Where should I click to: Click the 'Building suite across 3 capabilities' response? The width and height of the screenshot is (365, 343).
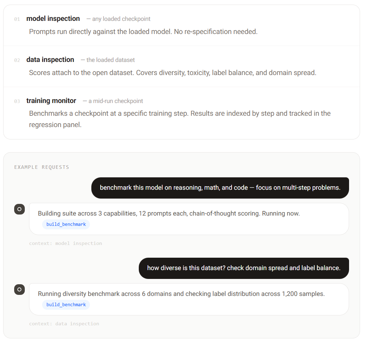coord(189,219)
